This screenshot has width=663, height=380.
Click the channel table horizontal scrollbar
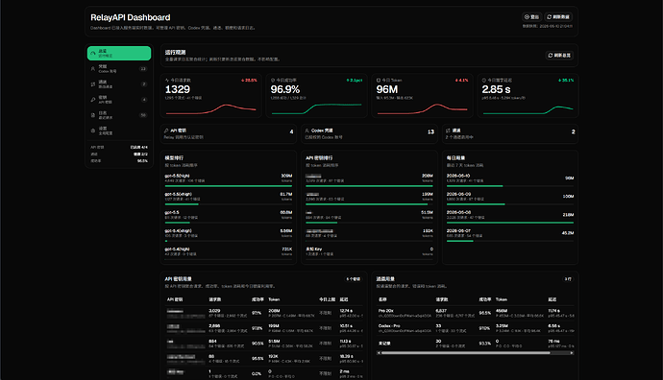[476, 352]
